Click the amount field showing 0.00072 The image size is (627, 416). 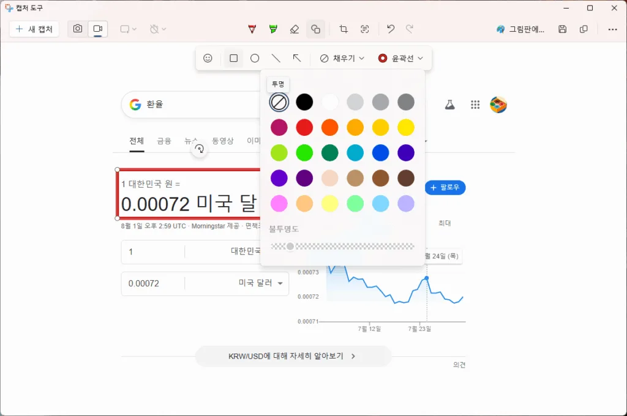click(x=152, y=284)
